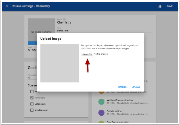Cancel the image upload dialog
This screenshot has height=125, width=180.
point(122,87)
